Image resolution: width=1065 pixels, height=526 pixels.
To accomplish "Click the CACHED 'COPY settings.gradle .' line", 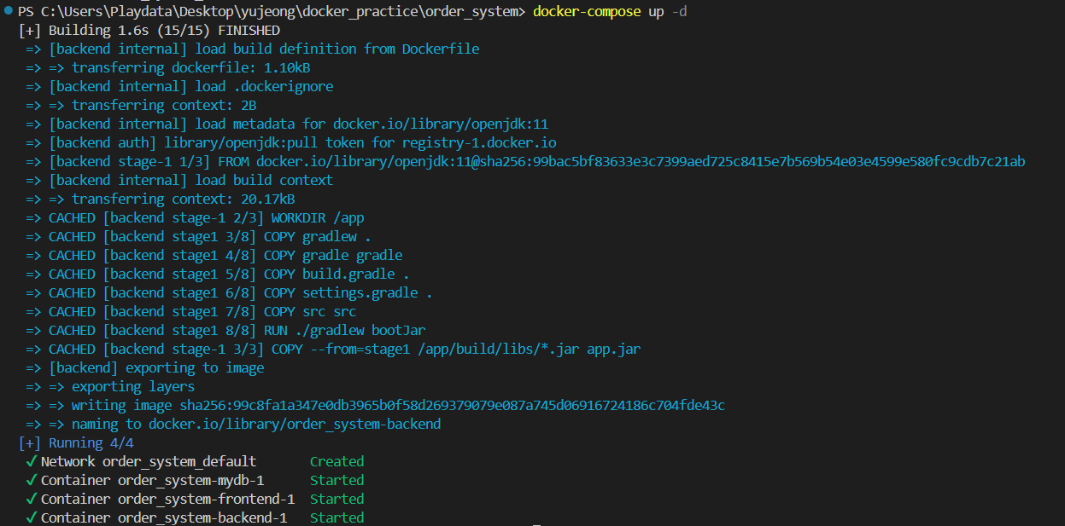I will pos(229,293).
